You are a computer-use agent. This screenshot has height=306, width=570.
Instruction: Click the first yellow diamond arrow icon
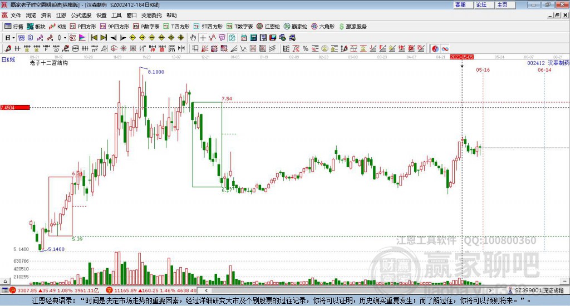coord(132,38)
